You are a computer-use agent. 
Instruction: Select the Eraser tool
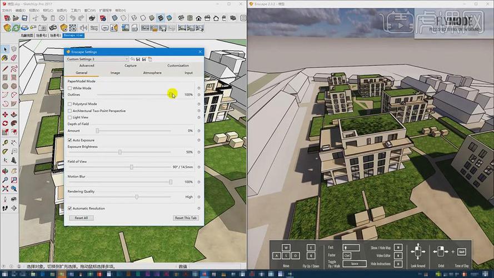(x=14, y=58)
